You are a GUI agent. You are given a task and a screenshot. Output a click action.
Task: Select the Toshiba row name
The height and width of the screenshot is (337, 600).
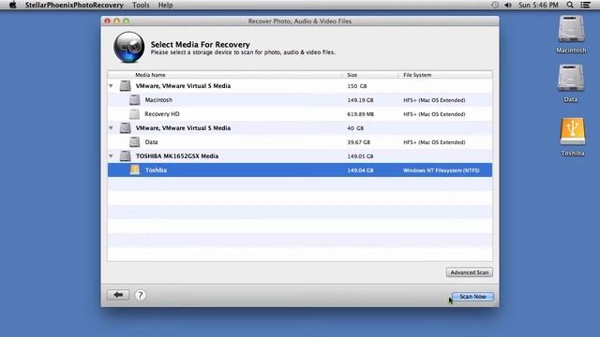click(156, 170)
